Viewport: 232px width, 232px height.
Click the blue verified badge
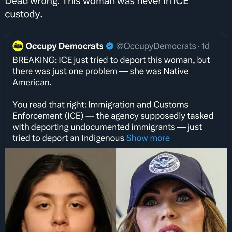pos(110,46)
